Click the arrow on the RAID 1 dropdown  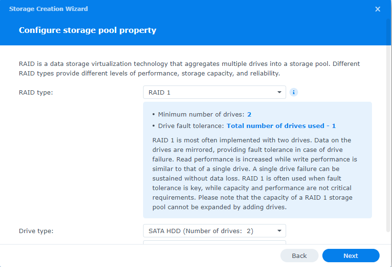click(279, 92)
